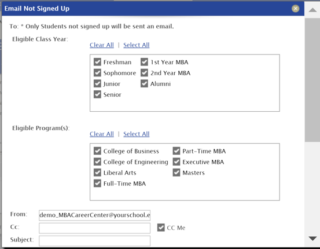Toggle the Executive MBA checkbox
Screen dimensions: 320x249
click(176, 162)
